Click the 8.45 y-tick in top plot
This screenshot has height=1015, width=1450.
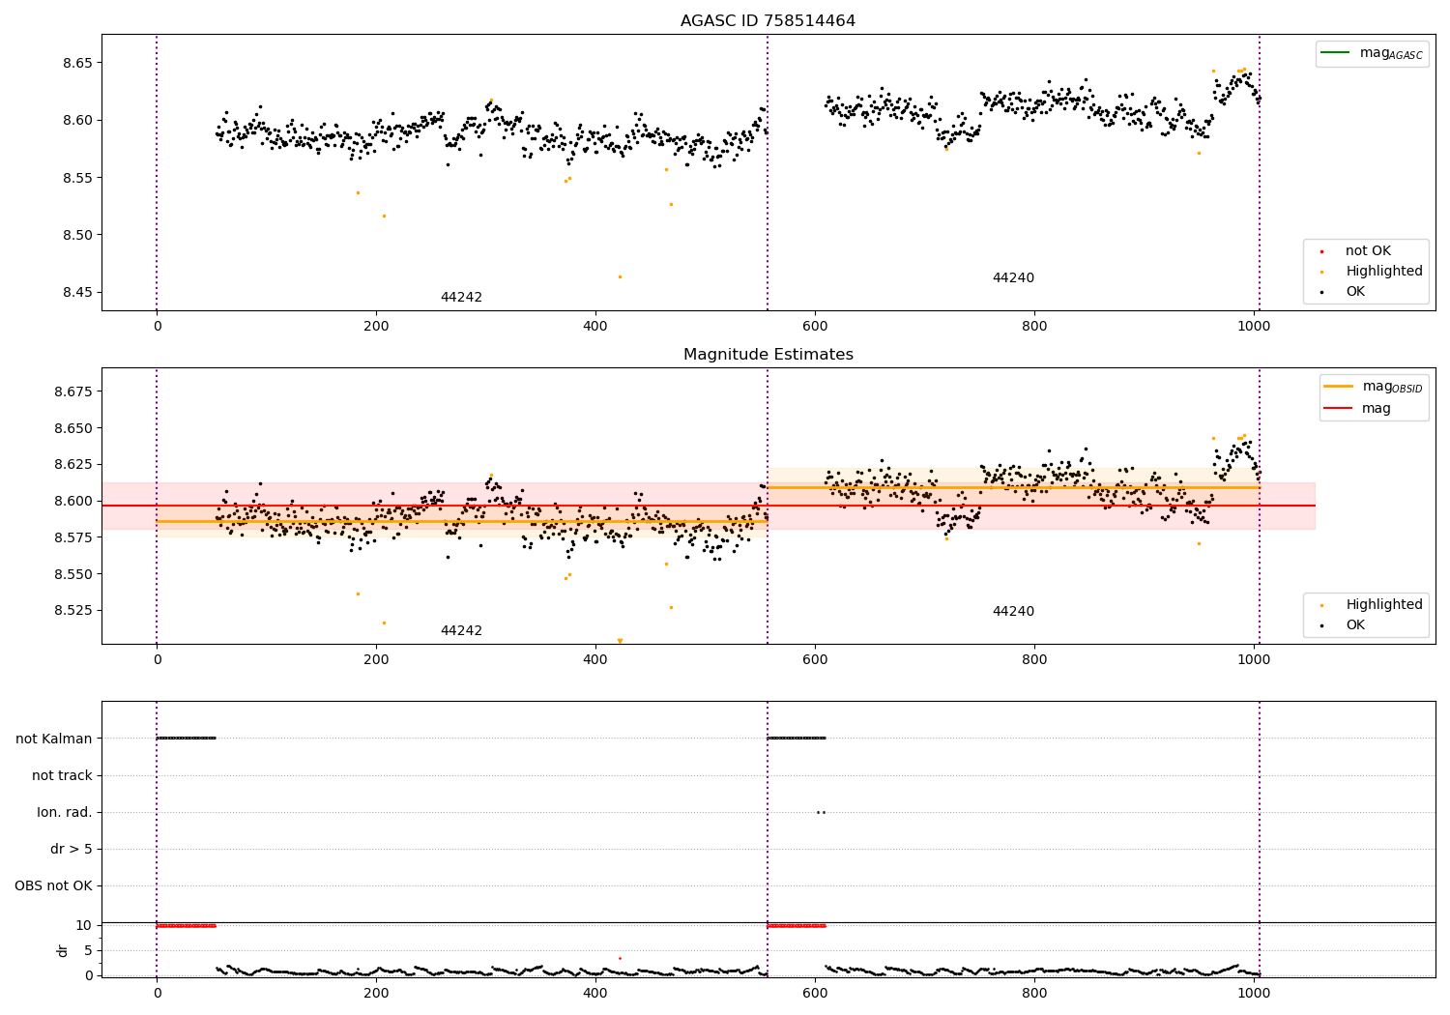[77, 293]
